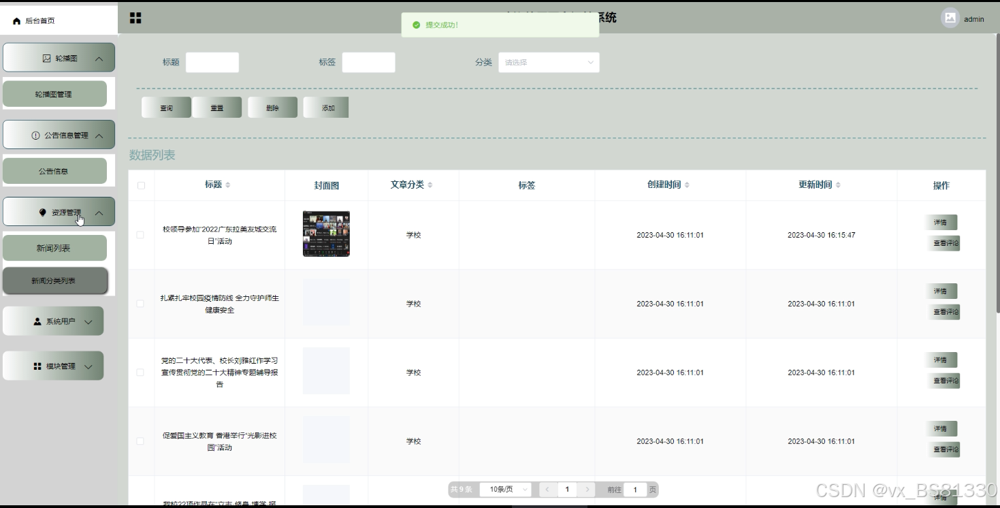Open the 分类 请选择 dropdown
This screenshot has height=508, width=1000.
point(549,63)
